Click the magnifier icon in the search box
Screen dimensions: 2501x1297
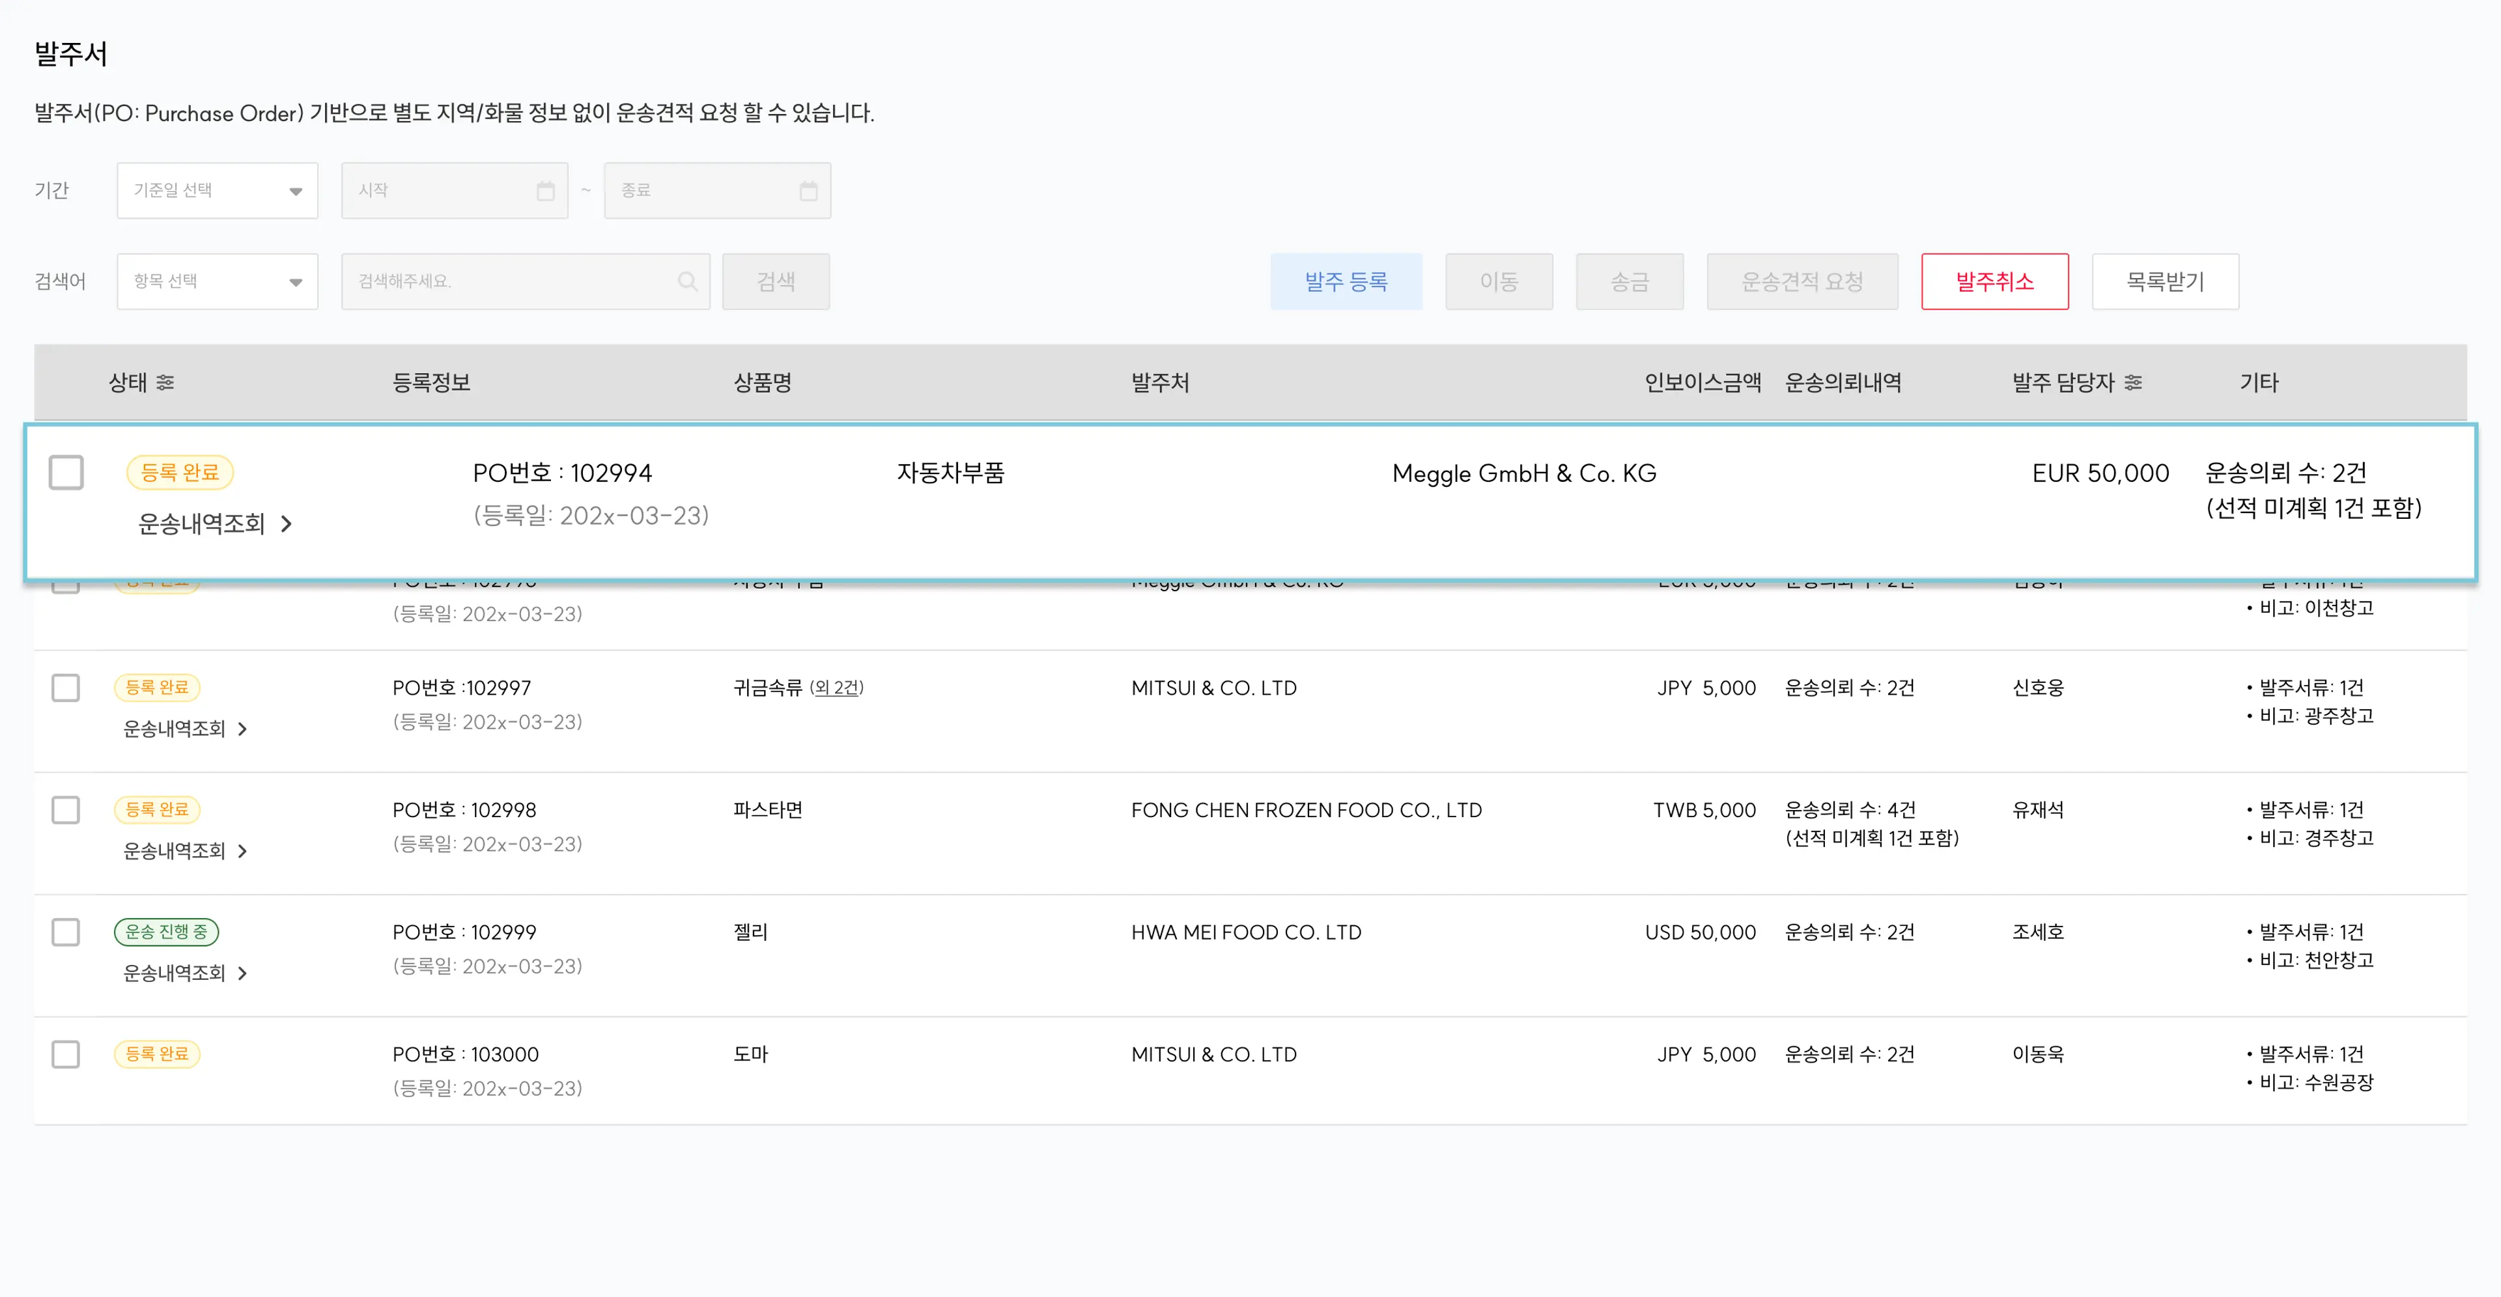687,281
